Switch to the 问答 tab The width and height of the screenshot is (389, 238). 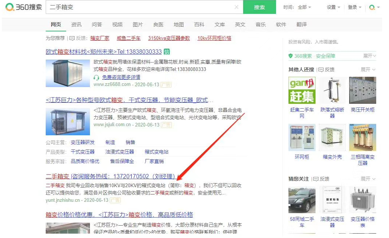[97, 24]
